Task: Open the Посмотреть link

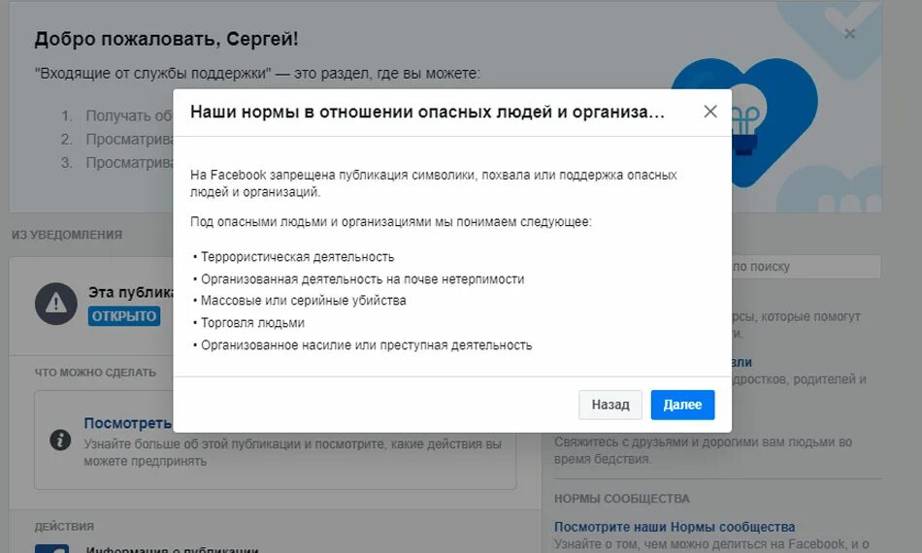Action: coord(127,423)
